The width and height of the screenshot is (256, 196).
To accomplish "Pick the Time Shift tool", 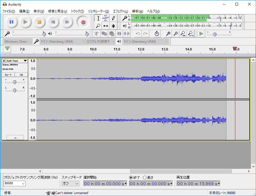I will pos(106,26).
